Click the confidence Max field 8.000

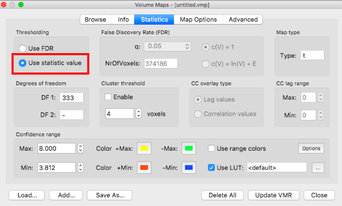pos(56,148)
